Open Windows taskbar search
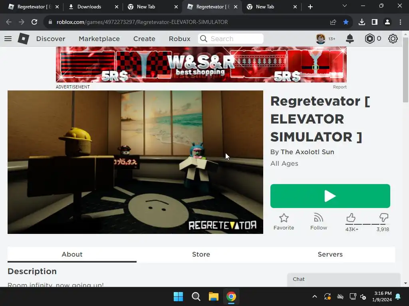 pyautogui.click(x=196, y=296)
